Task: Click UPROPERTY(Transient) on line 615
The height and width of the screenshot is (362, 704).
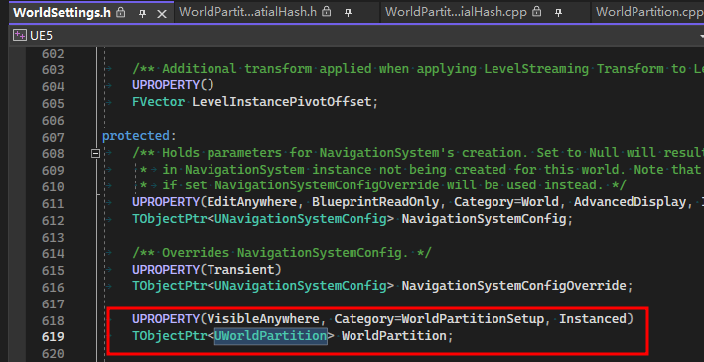Action: (207, 269)
